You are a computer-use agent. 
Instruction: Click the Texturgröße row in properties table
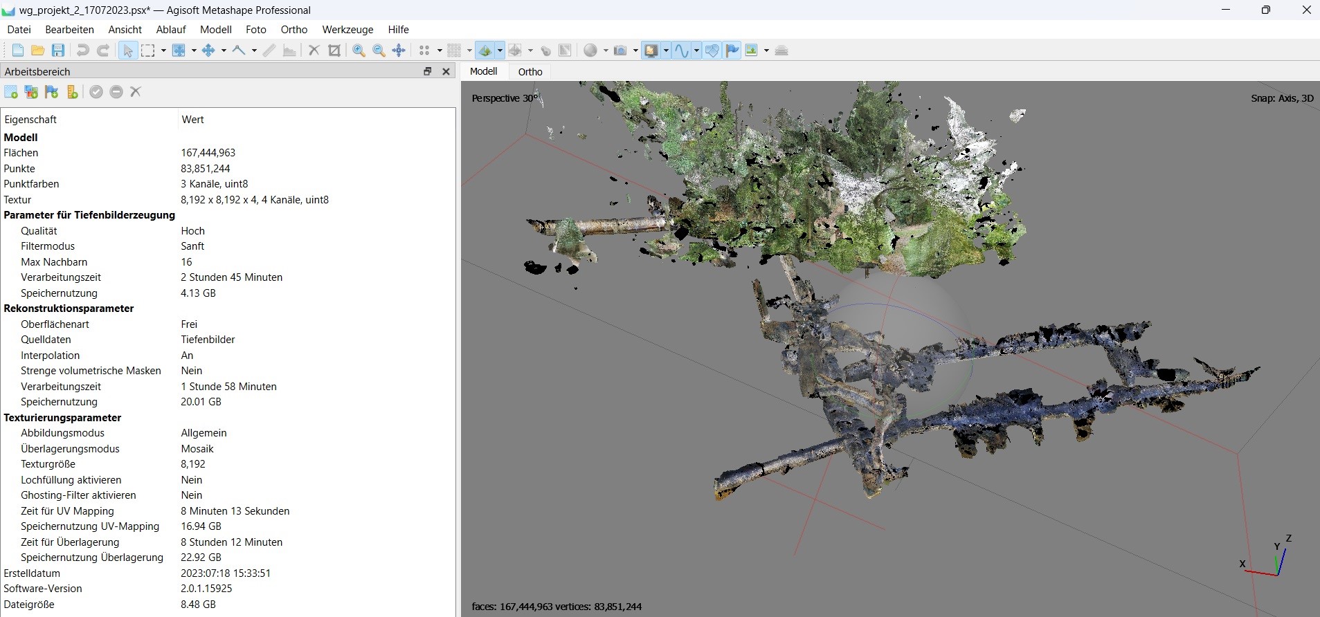(x=48, y=464)
